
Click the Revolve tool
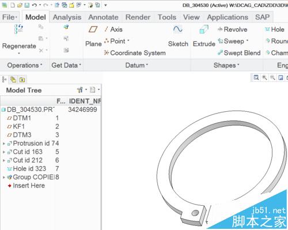point(232,29)
